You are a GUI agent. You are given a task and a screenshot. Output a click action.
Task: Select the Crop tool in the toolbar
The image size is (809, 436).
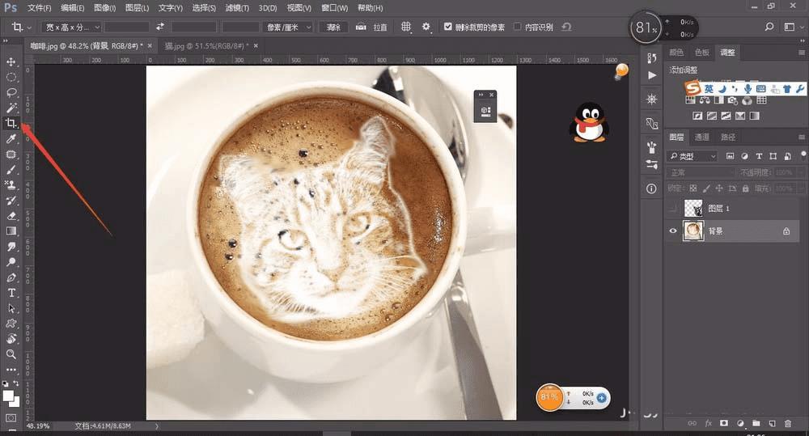tap(11, 123)
